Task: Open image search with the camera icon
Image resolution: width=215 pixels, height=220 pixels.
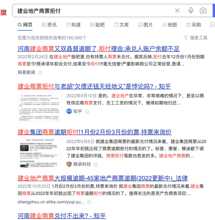Action: 203,10
